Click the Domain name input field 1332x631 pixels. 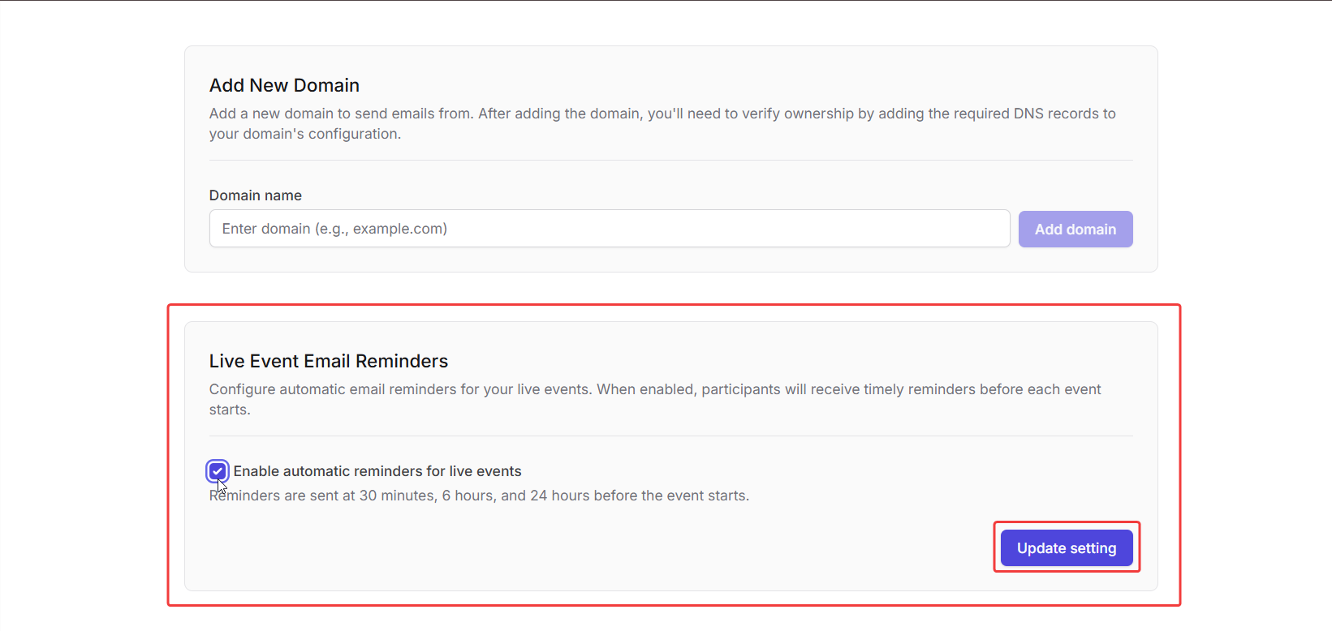(609, 229)
